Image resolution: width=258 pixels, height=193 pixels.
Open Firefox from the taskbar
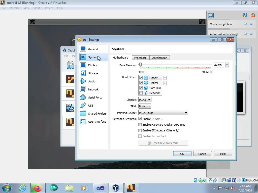coord(38,188)
